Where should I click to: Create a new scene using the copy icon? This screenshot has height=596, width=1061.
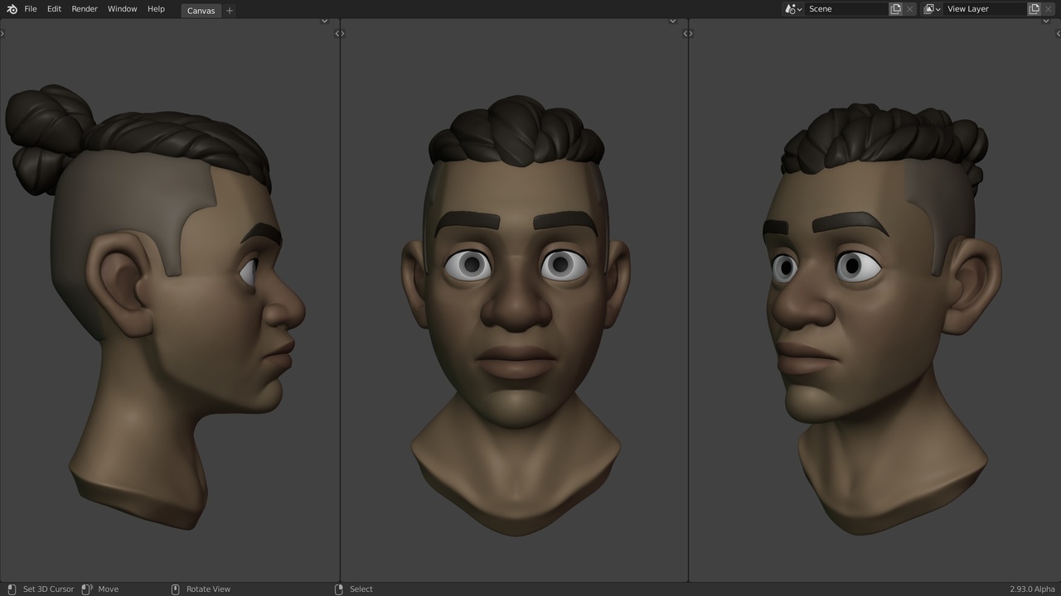point(894,8)
